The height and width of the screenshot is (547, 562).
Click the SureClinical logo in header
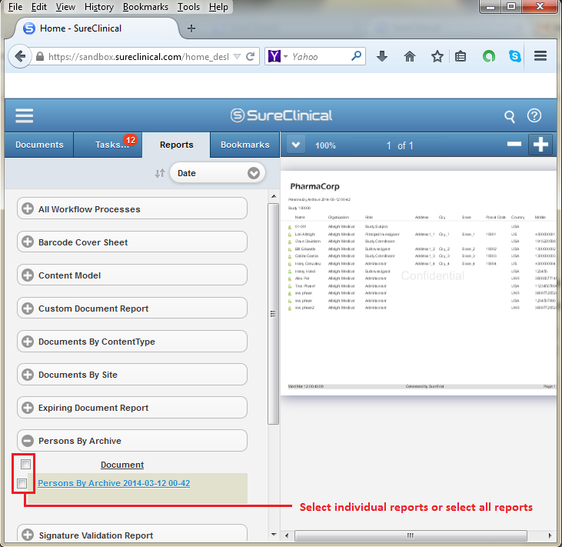(281, 115)
